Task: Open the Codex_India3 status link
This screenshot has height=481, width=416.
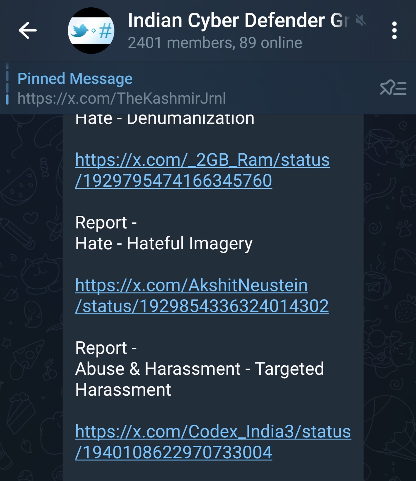Action: [213, 442]
